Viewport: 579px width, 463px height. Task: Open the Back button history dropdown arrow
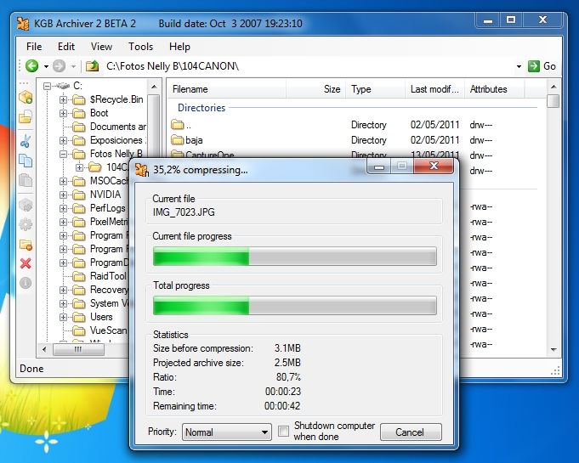(x=46, y=66)
